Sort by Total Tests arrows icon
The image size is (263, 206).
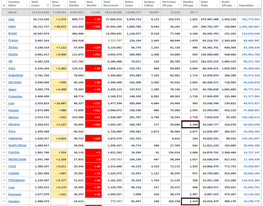click(217, 5)
